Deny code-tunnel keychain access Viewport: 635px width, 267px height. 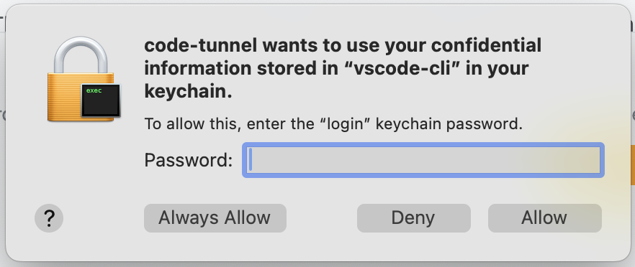(x=413, y=218)
